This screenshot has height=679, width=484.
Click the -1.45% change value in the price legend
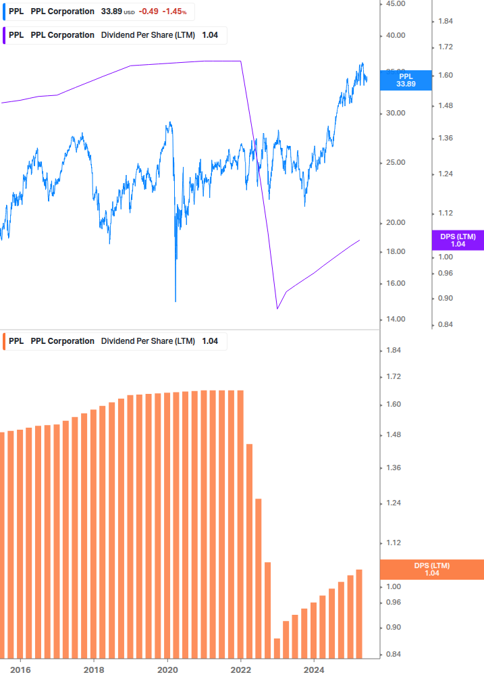pyautogui.click(x=174, y=11)
